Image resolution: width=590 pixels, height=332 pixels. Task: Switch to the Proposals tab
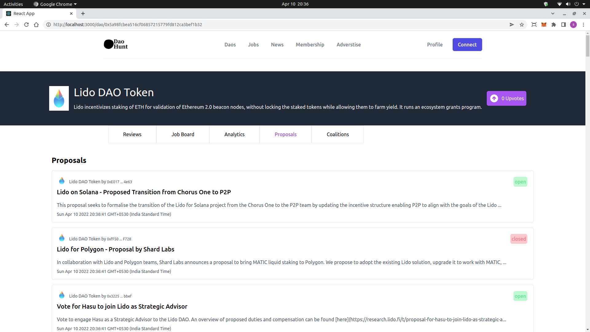(285, 134)
